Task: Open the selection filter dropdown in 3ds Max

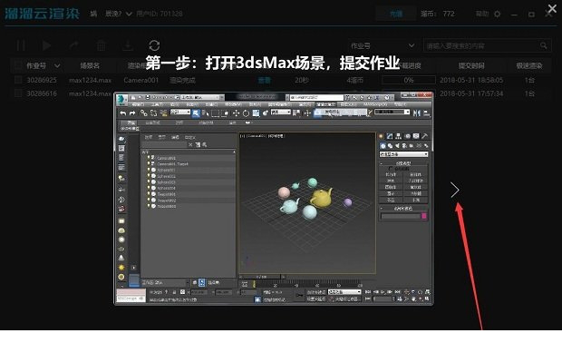Action: (180, 112)
